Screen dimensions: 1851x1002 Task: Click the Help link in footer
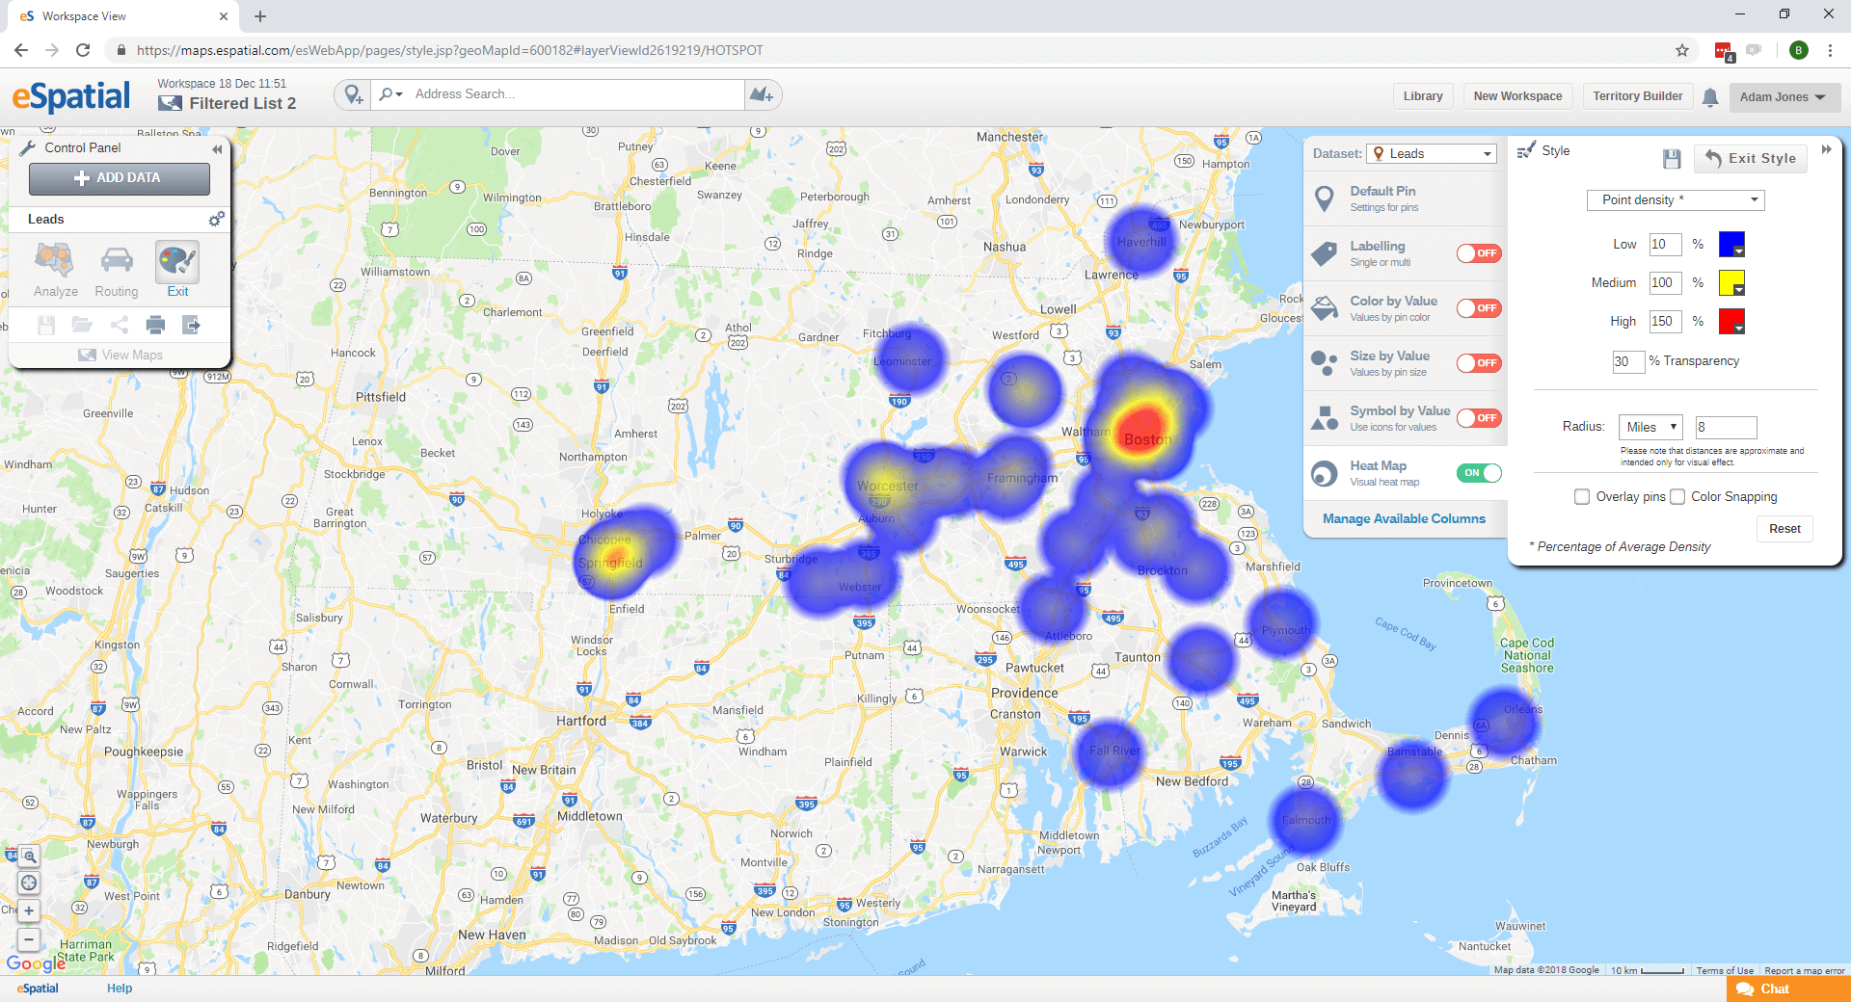(120, 989)
